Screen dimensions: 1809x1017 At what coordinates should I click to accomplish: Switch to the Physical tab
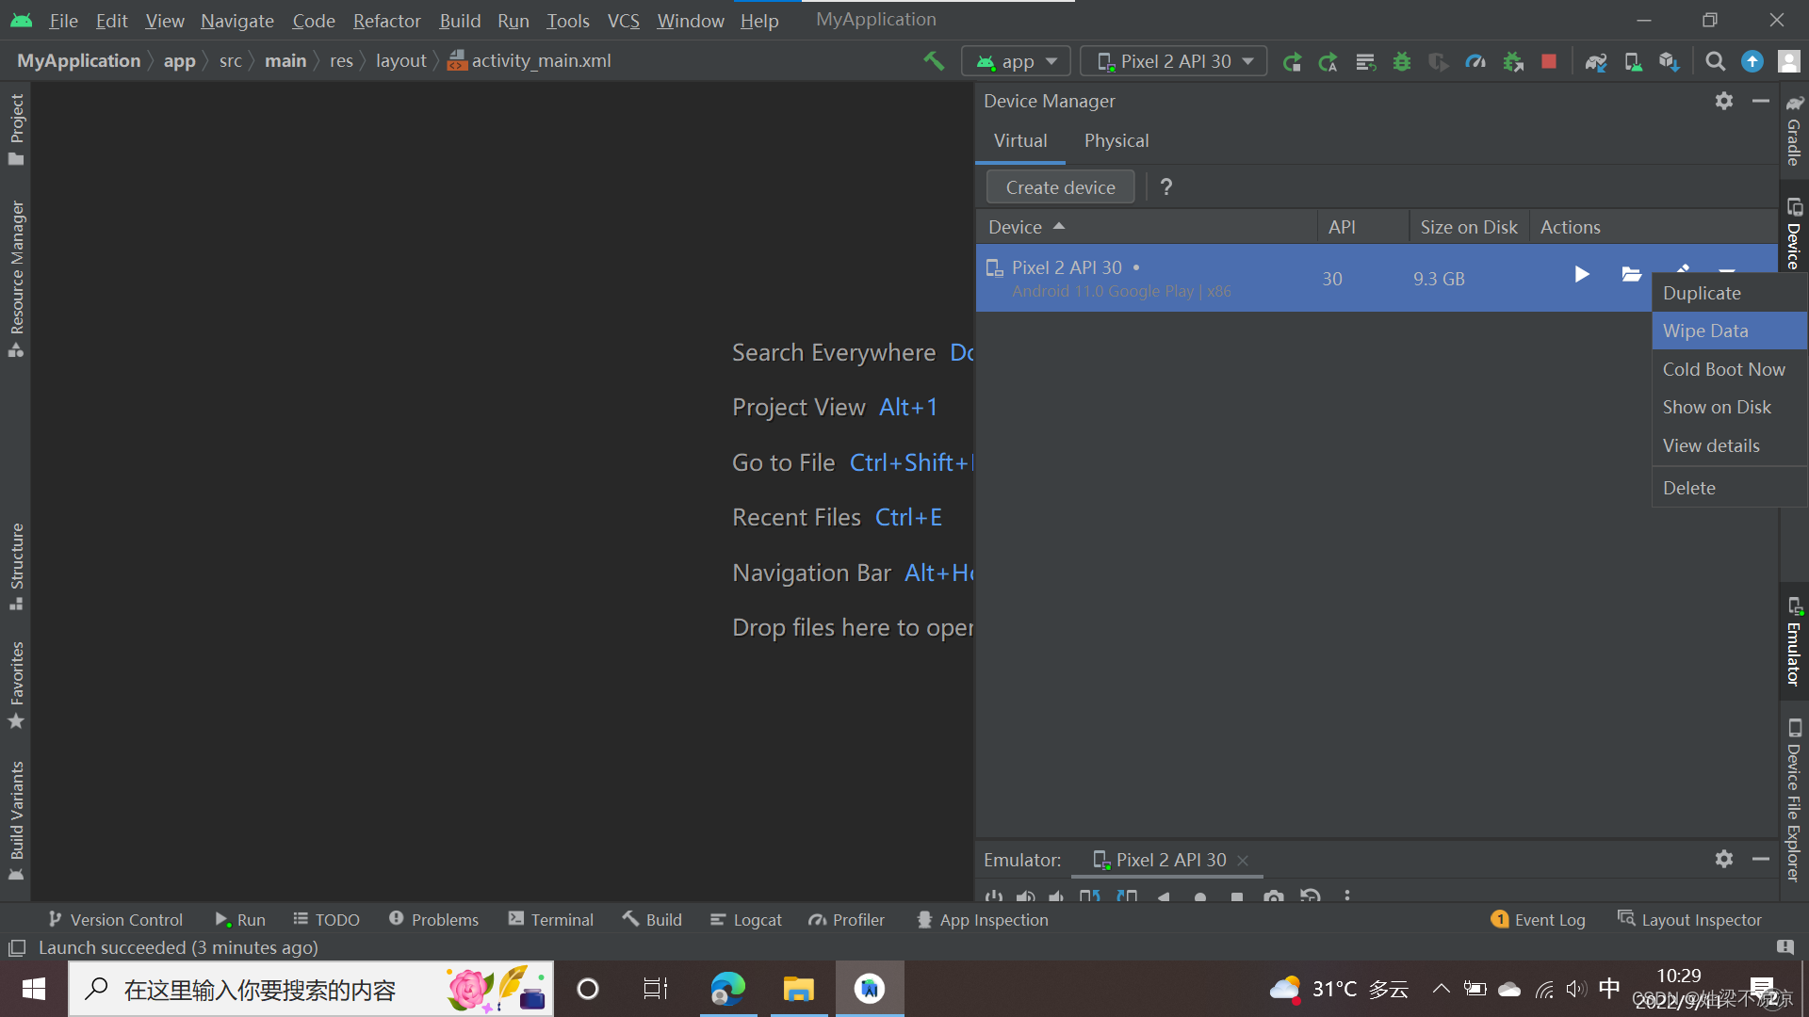coord(1116,140)
